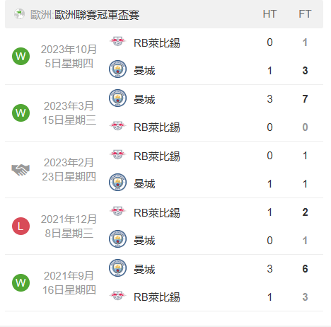Screen dimensions: 331x327
Task: Click the handshake draw icon for 2023年2月23日
Action: click(21, 170)
